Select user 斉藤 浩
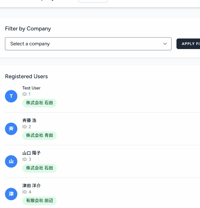200x208 pixels. pos(29,120)
